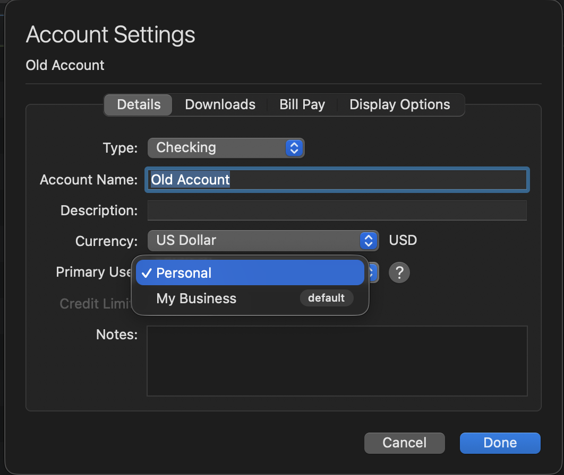Open the Bill Pay tab
This screenshot has height=475, width=564.
pyautogui.click(x=302, y=104)
